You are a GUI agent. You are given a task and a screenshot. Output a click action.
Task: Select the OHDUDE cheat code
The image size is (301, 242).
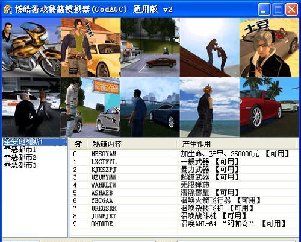[x=102, y=224]
